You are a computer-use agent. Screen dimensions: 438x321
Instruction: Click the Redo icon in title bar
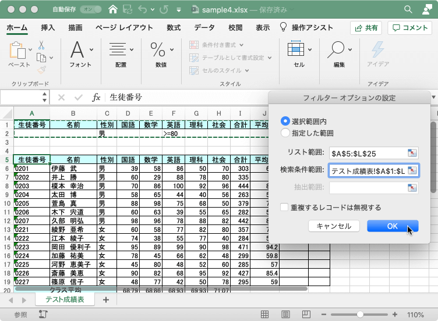[164, 9]
